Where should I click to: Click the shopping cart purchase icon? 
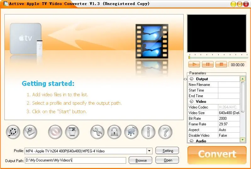point(131,132)
